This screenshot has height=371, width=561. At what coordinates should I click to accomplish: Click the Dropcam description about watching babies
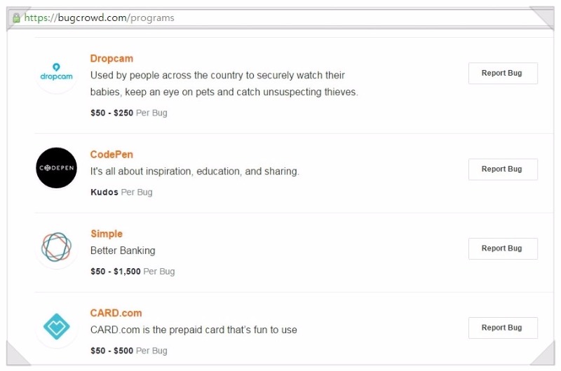(224, 83)
